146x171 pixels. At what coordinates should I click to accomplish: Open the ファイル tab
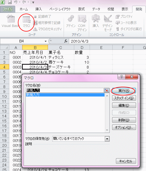tap(8, 9)
